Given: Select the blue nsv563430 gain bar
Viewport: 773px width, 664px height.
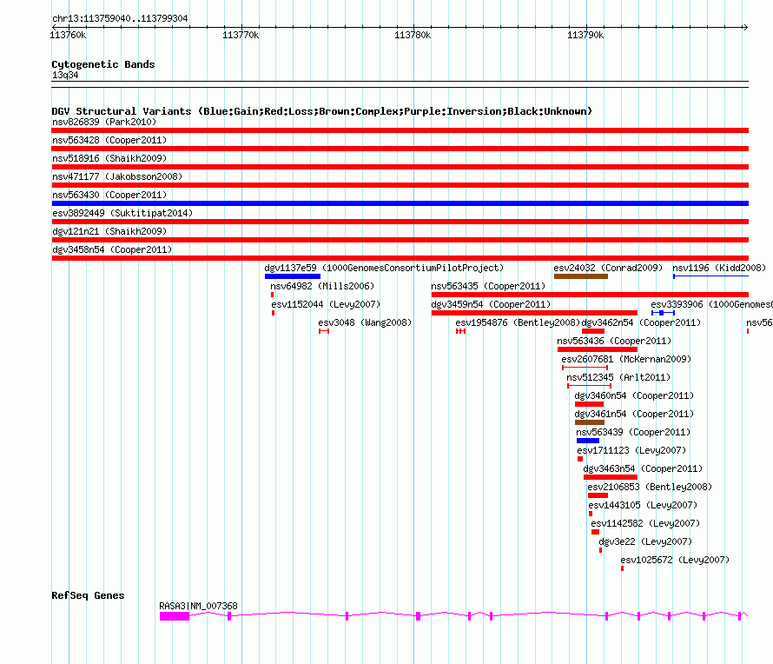Looking at the screenshot, I should [400, 203].
